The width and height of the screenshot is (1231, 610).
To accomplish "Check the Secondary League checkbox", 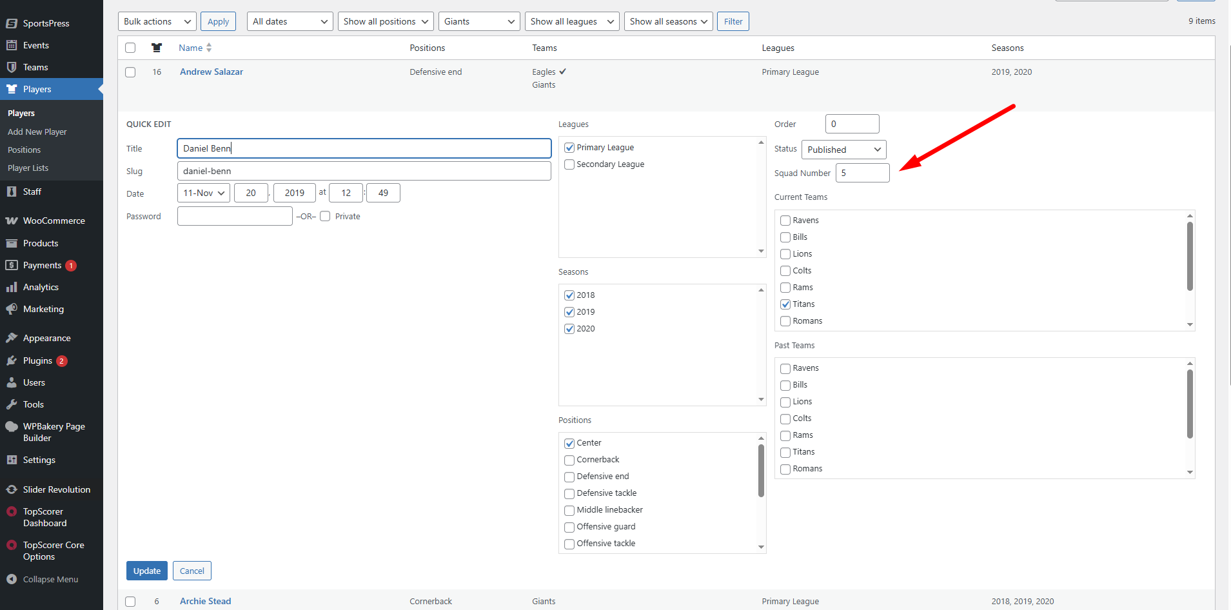I will [569, 164].
